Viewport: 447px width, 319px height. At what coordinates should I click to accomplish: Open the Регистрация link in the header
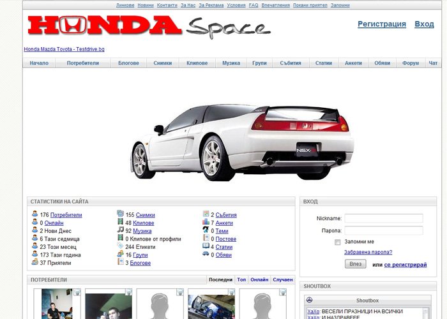(381, 24)
